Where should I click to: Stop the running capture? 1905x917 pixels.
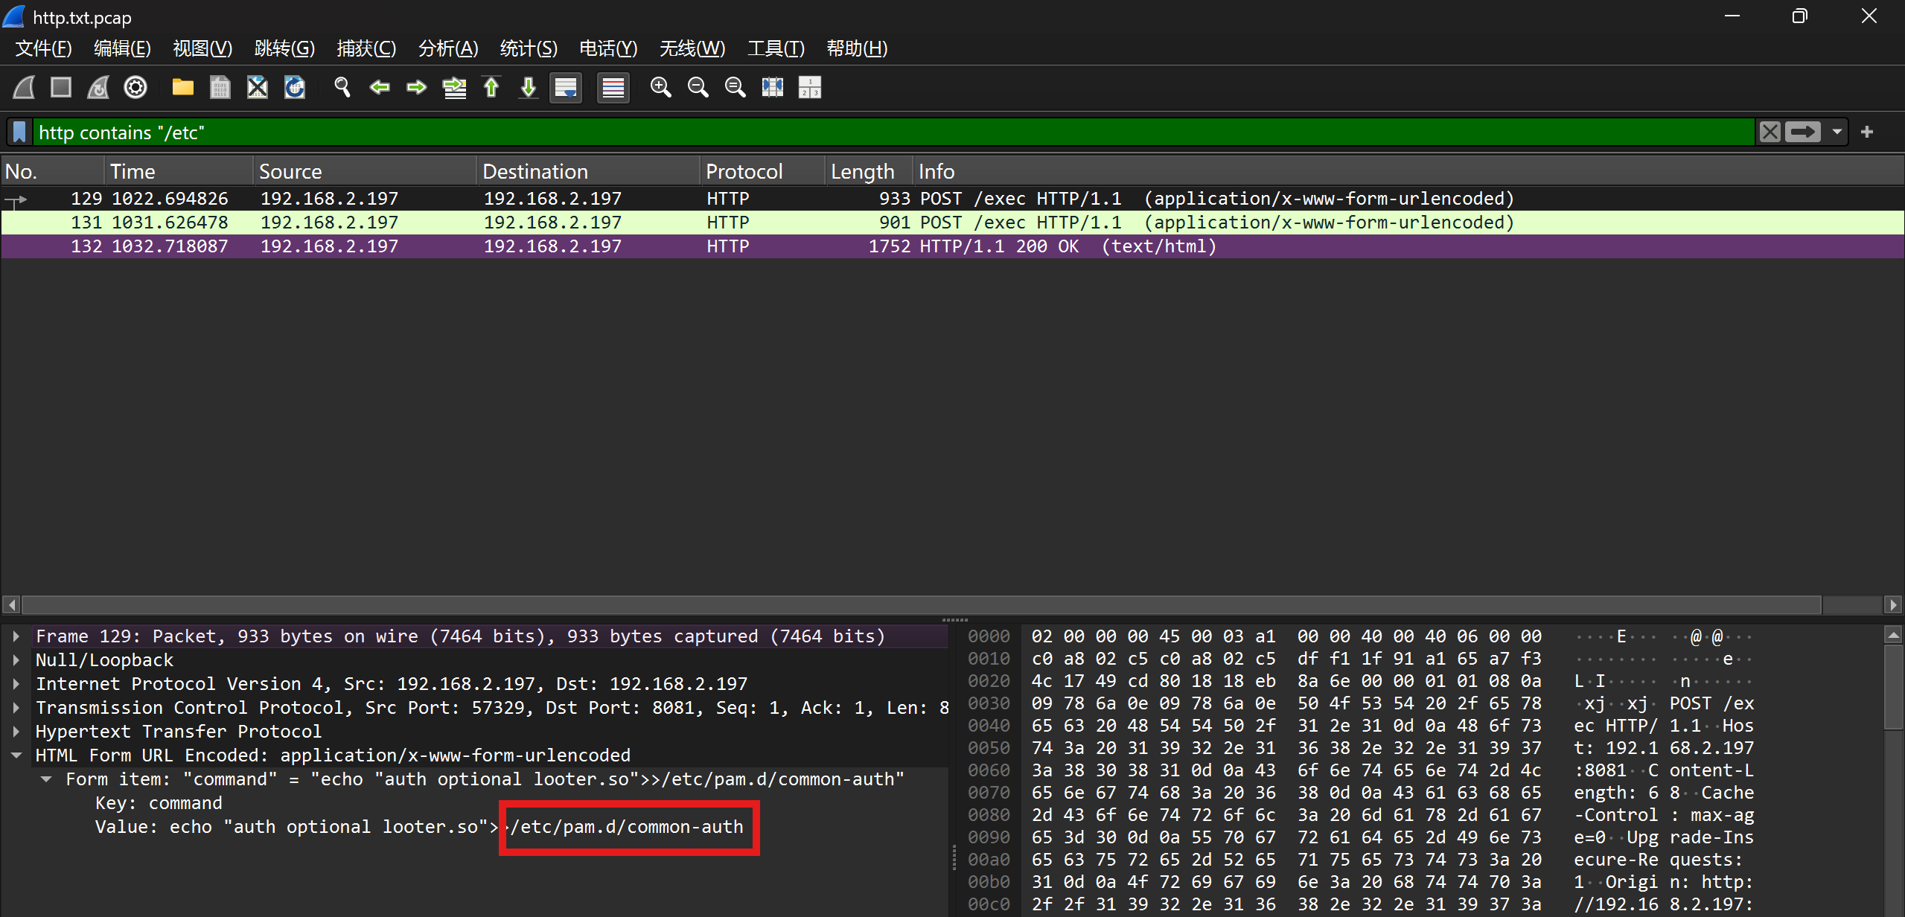61,88
